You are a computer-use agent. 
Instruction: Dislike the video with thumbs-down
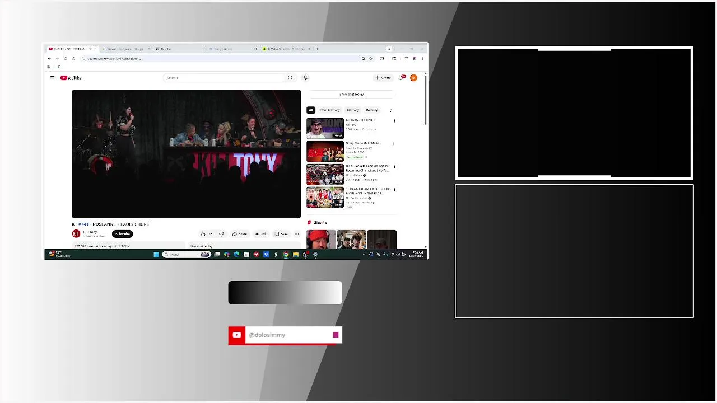point(221,234)
